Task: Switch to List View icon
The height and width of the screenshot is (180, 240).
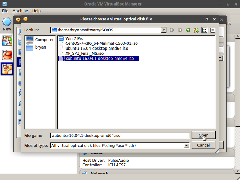Action: pos(204,30)
